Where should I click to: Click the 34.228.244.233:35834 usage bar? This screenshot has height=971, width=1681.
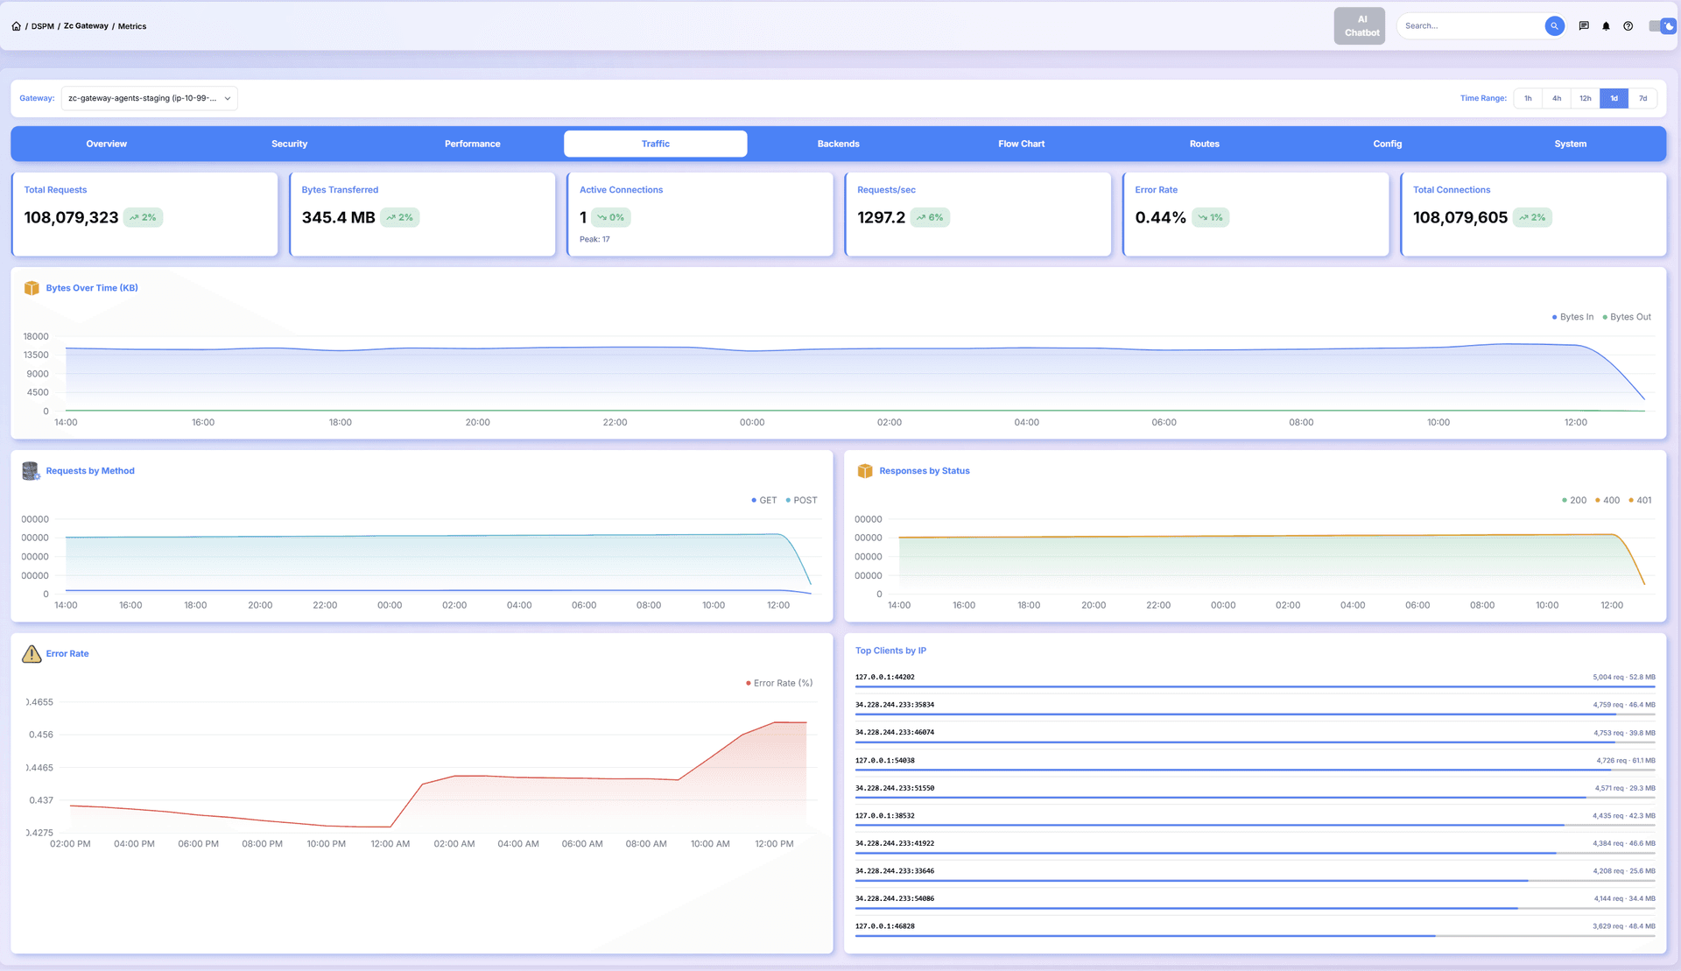[x=1255, y=714]
